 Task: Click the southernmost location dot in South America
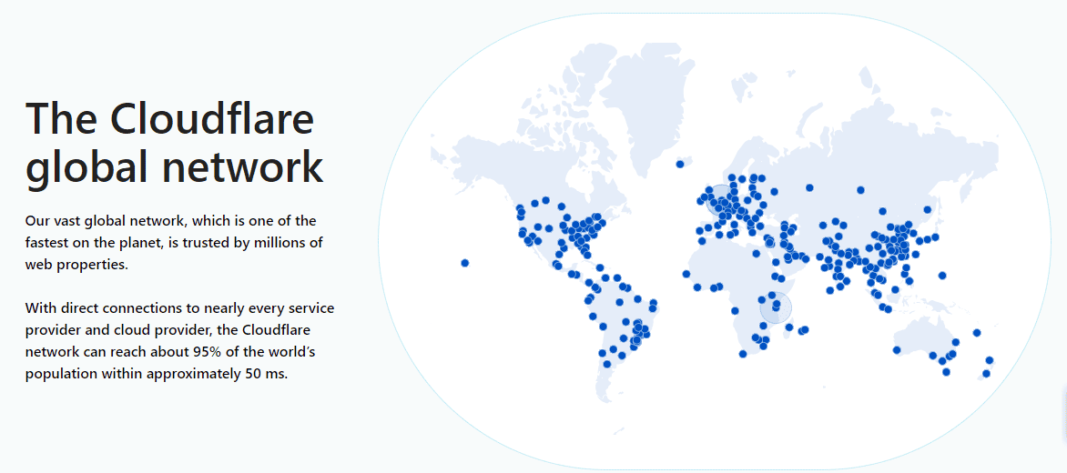607,364
